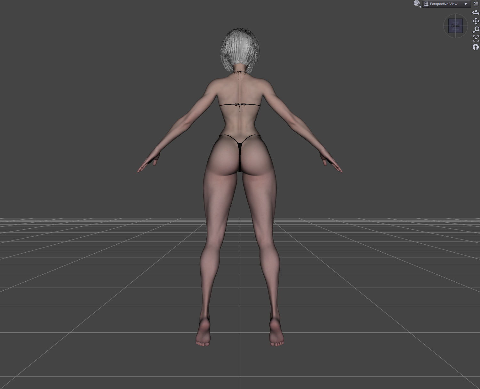
Task: Open the draw style sphere menu
Action: coord(417,4)
